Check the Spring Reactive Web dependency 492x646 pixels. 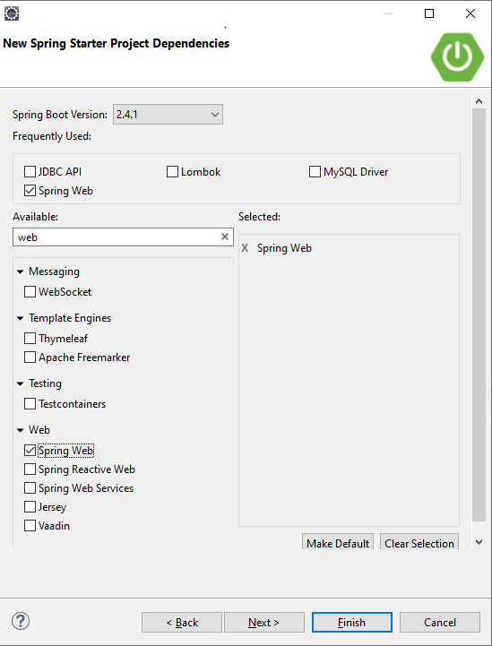[30, 469]
